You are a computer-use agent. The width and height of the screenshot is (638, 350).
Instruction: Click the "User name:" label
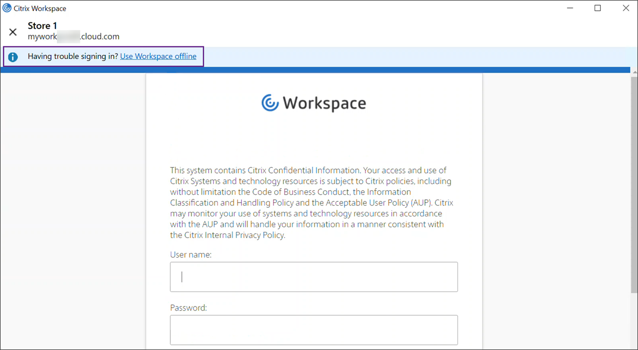coord(191,255)
